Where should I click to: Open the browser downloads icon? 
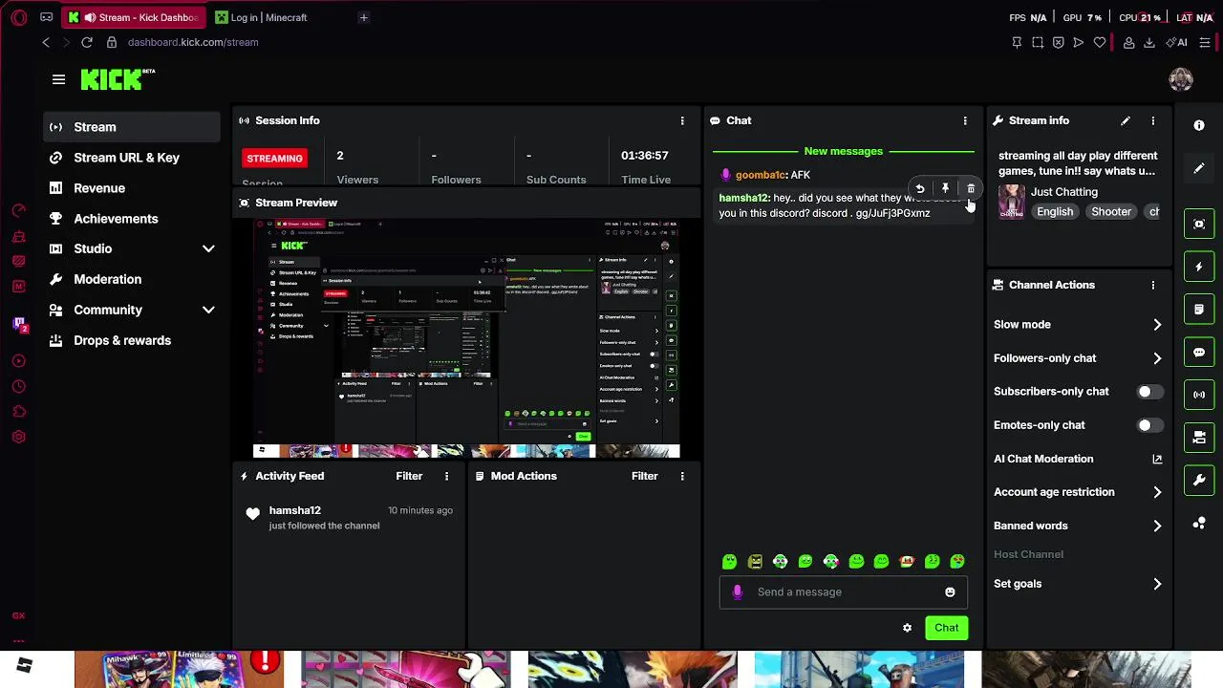point(1149,42)
